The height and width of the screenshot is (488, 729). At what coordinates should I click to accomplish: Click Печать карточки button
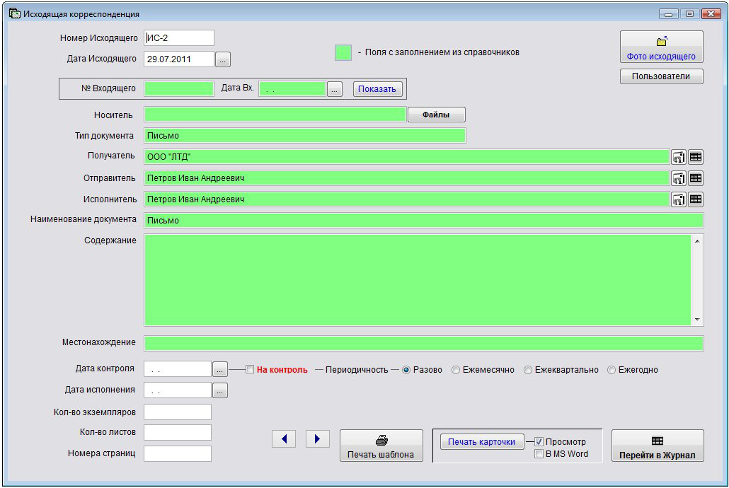pyautogui.click(x=482, y=441)
